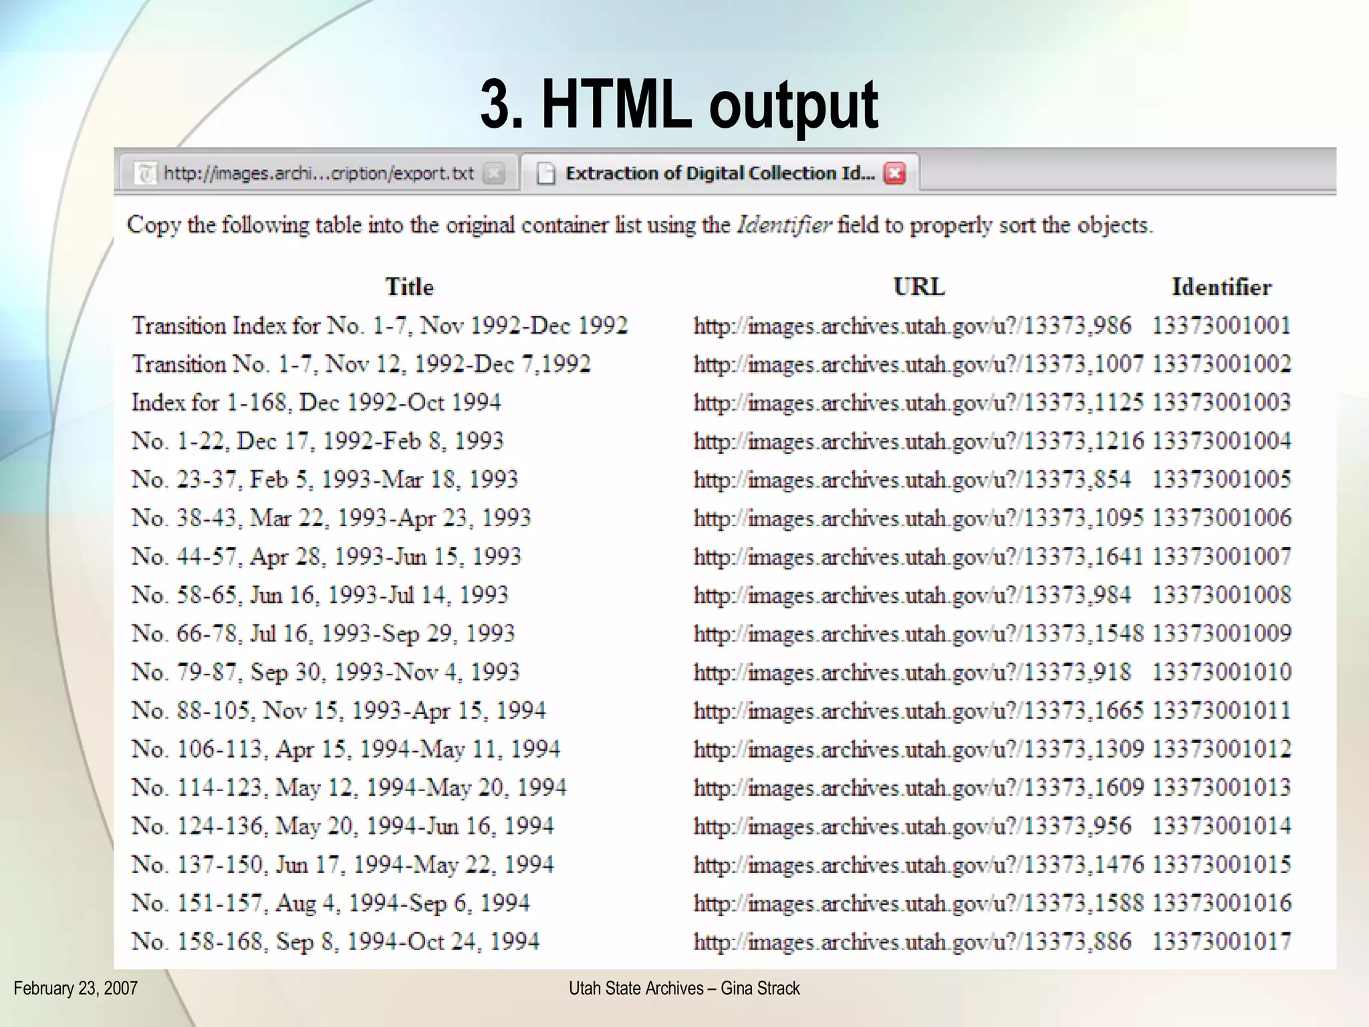Select the Extraction of Digital Collection tab

720,173
